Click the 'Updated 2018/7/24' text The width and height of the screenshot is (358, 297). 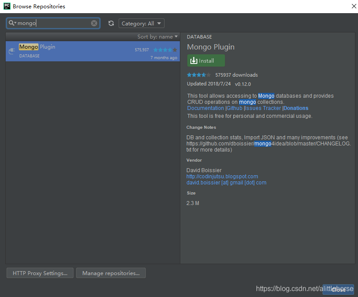pyautogui.click(x=209, y=84)
